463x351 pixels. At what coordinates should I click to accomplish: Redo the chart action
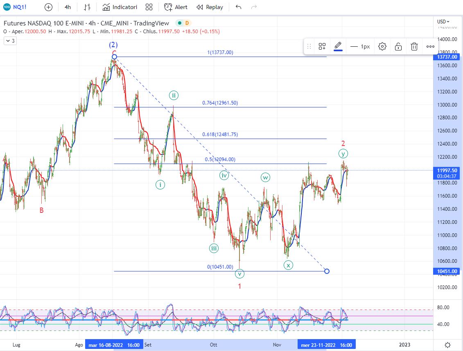coord(254,7)
